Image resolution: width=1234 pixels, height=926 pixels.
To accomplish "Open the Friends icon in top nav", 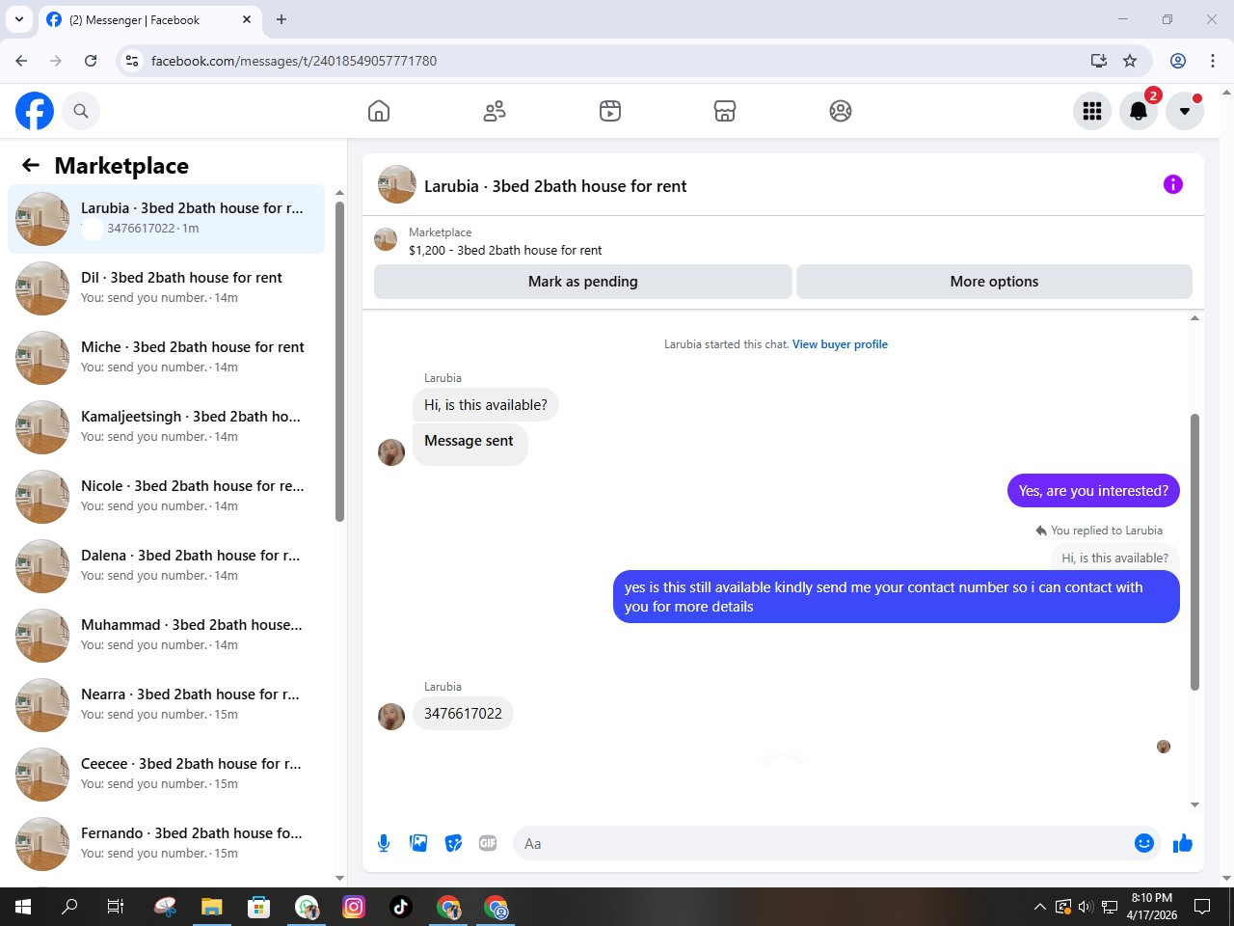I will (495, 111).
